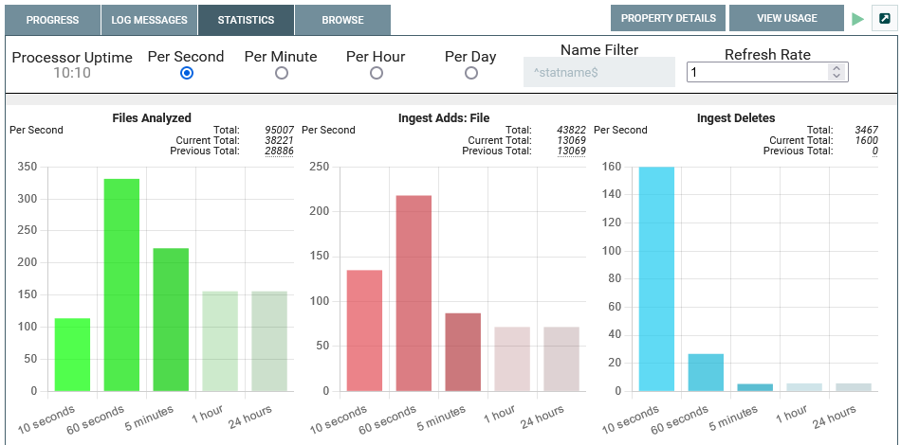Click the Ingest Deletes 10 seconds bar

tap(656, 278)
